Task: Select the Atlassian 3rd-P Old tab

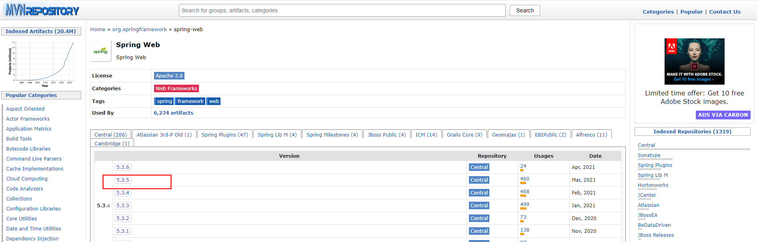Action: tap(164, 135)
